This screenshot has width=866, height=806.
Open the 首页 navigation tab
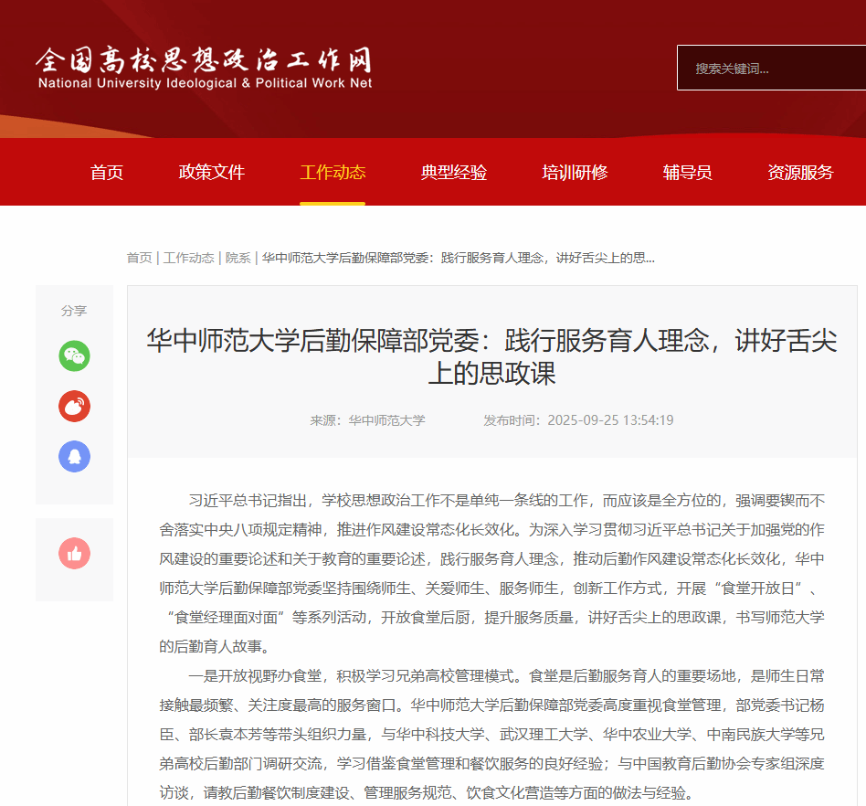coord(107,173)
